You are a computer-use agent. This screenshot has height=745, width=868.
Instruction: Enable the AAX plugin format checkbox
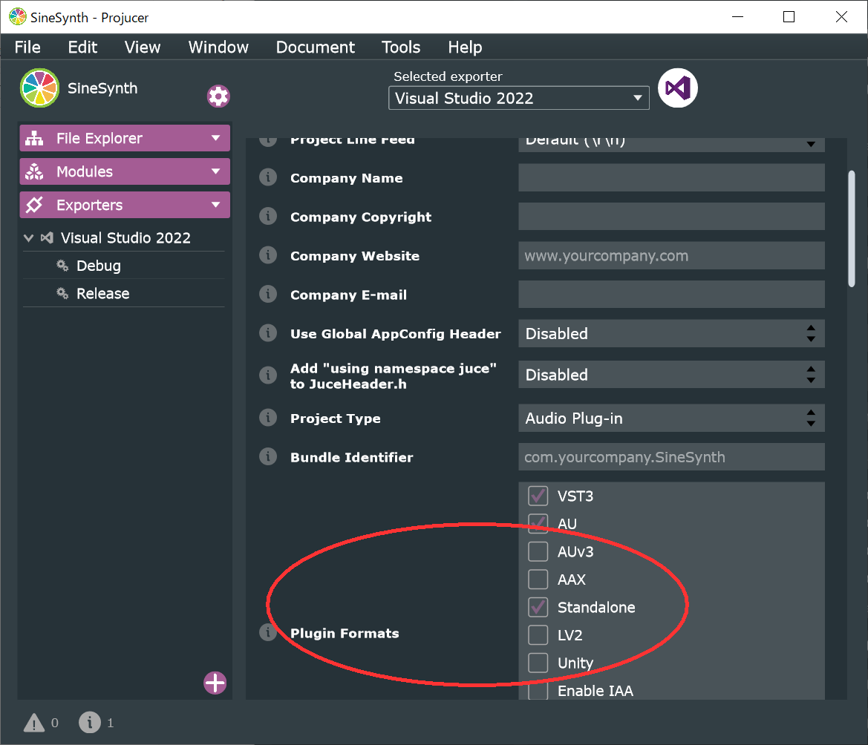click(538, 579)
